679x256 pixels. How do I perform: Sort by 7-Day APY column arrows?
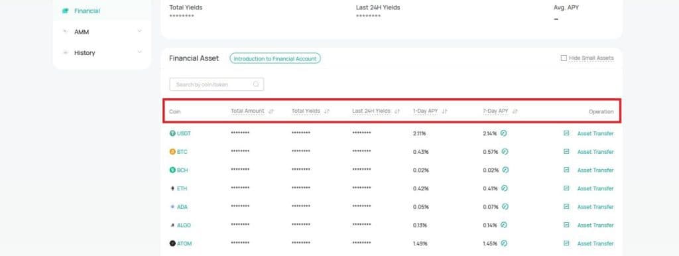point(515,111)
